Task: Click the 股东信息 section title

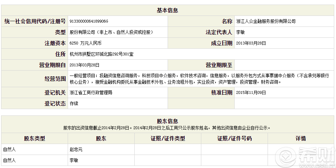Action: [x=167, y=121]
